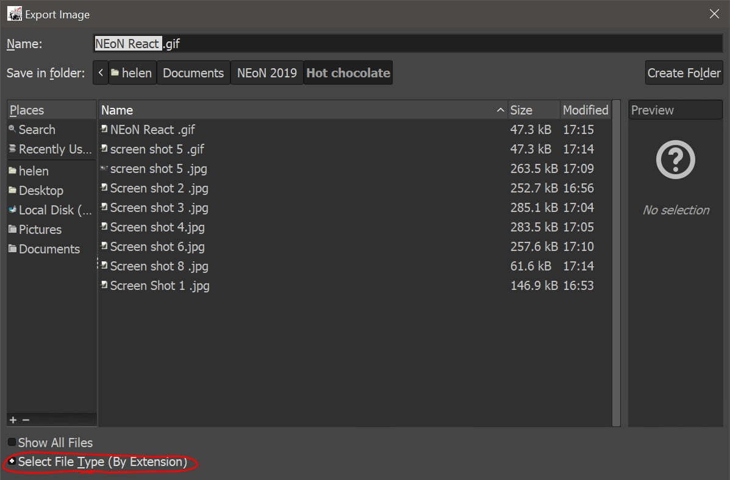Sort files by Modified column header
The image size is (730, 480).
coord(585,110)
